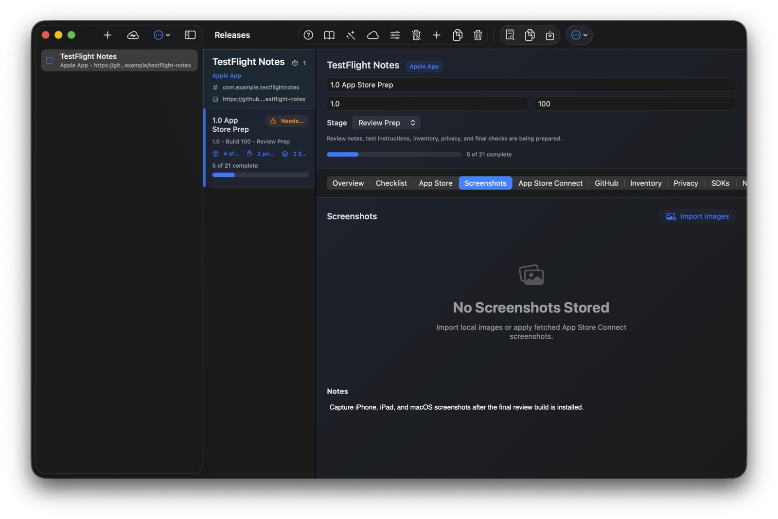Switch to the Overview tab
Image resolution: width=778 pixels, height=519 pixels.
348,183
